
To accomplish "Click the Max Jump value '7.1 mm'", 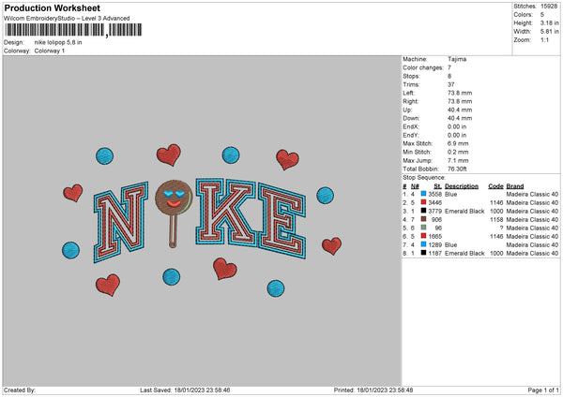I will pyautogui.click(x=458, y=160).
